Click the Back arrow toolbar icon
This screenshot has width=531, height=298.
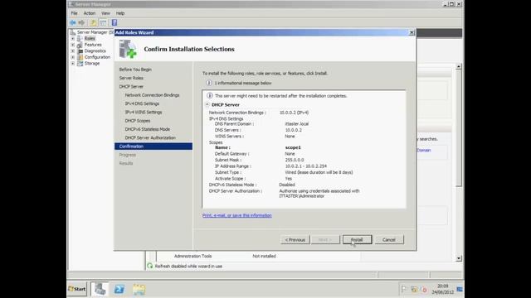click(72, 22)
